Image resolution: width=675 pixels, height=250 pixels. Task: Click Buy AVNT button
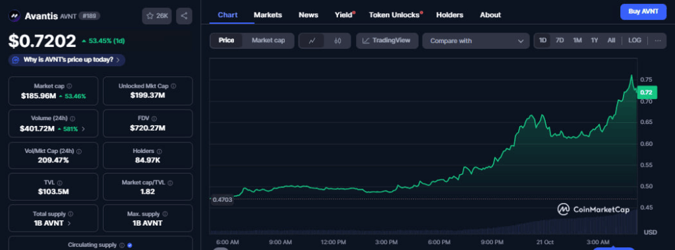[x=643, y=12]
